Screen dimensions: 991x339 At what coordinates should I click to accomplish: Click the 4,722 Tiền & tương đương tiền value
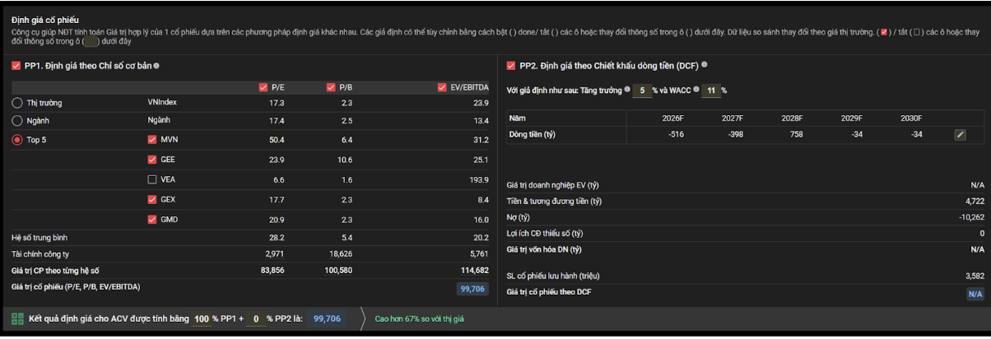[x=975, y=202]
